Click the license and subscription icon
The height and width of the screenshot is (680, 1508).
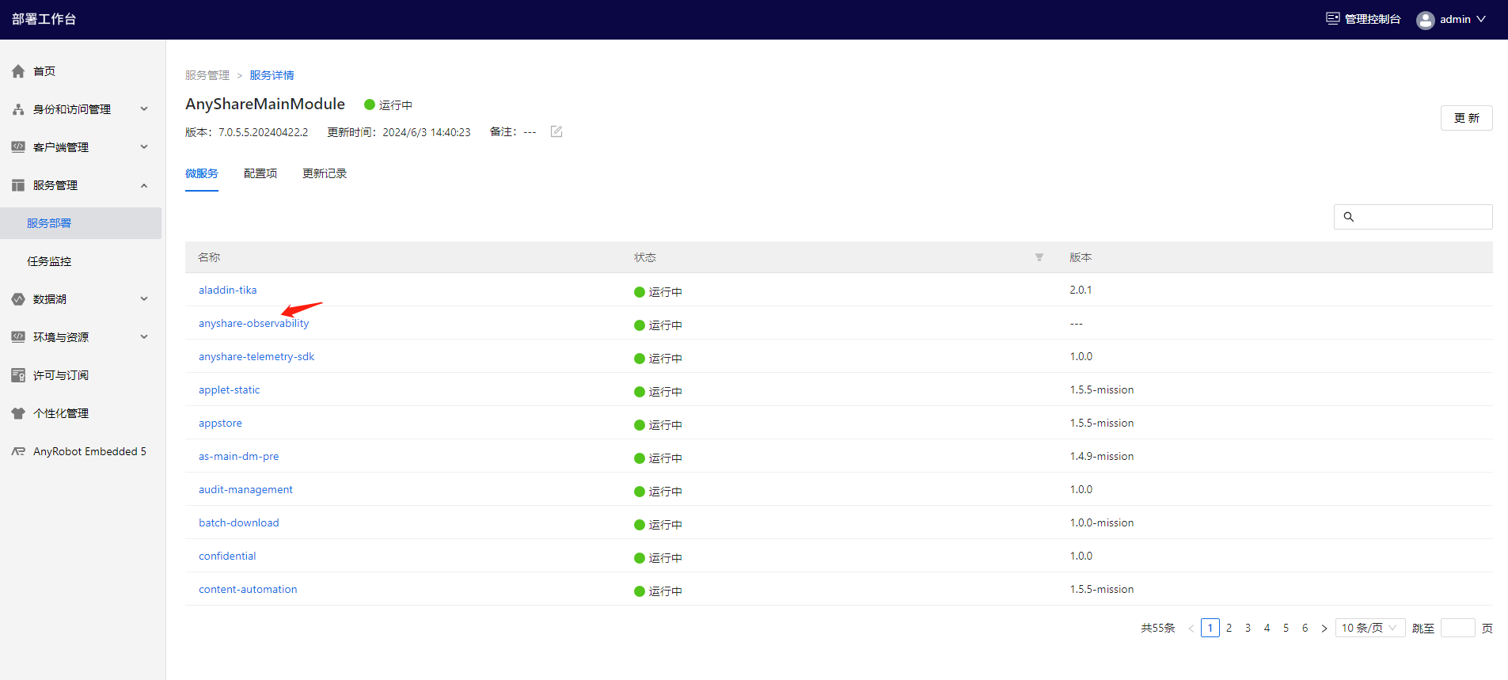click(x=18, y=375)
